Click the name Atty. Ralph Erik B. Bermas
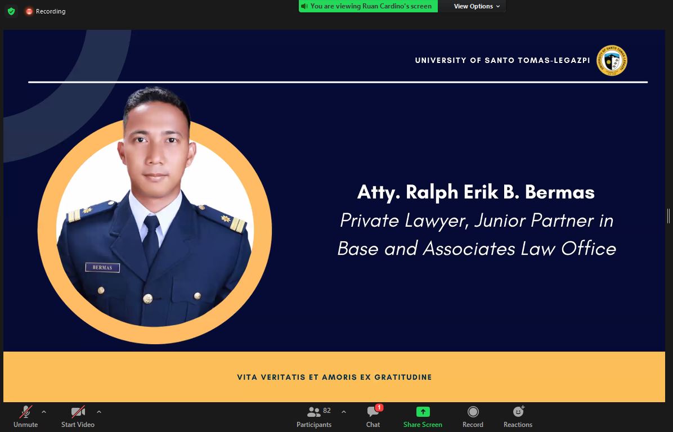The image size is (673, 432). point(475,192)
